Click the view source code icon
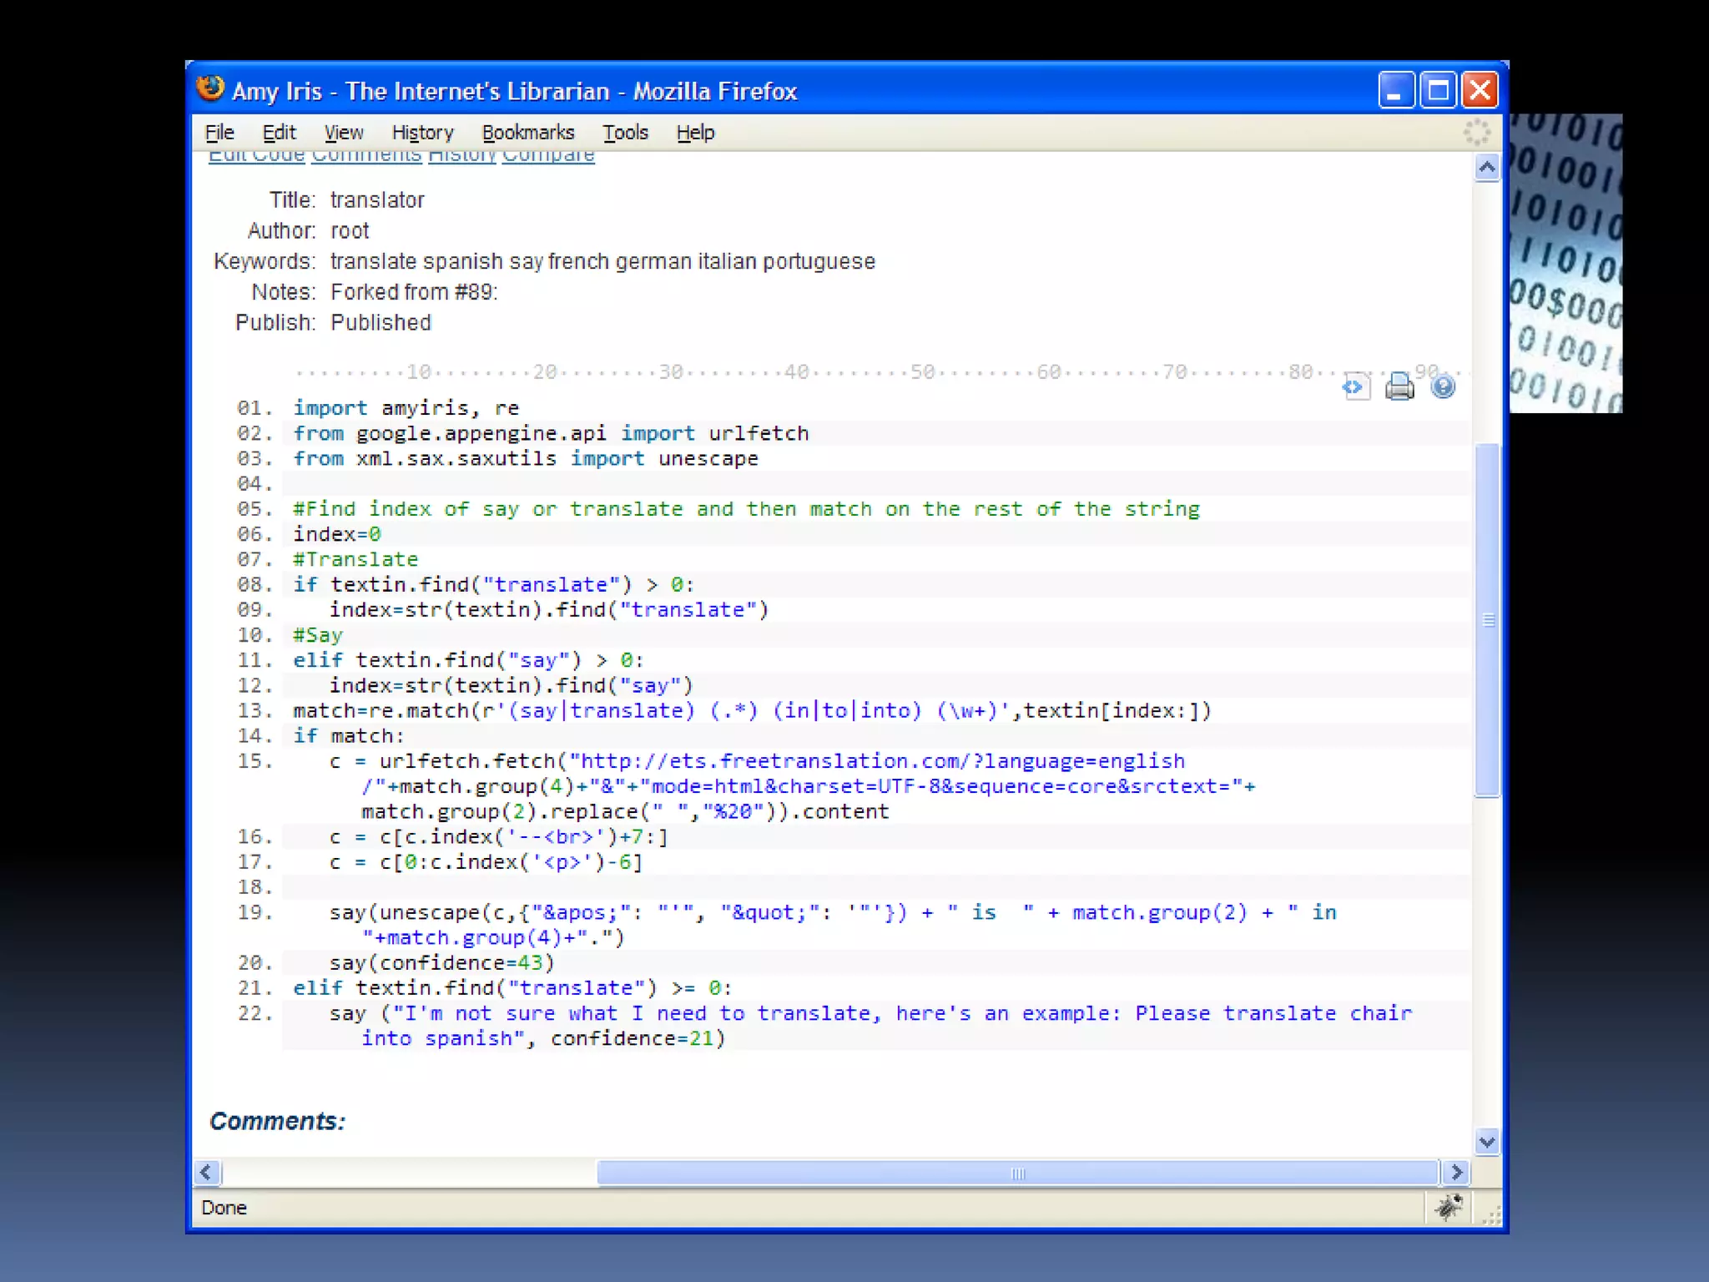 pos(1355,387)
